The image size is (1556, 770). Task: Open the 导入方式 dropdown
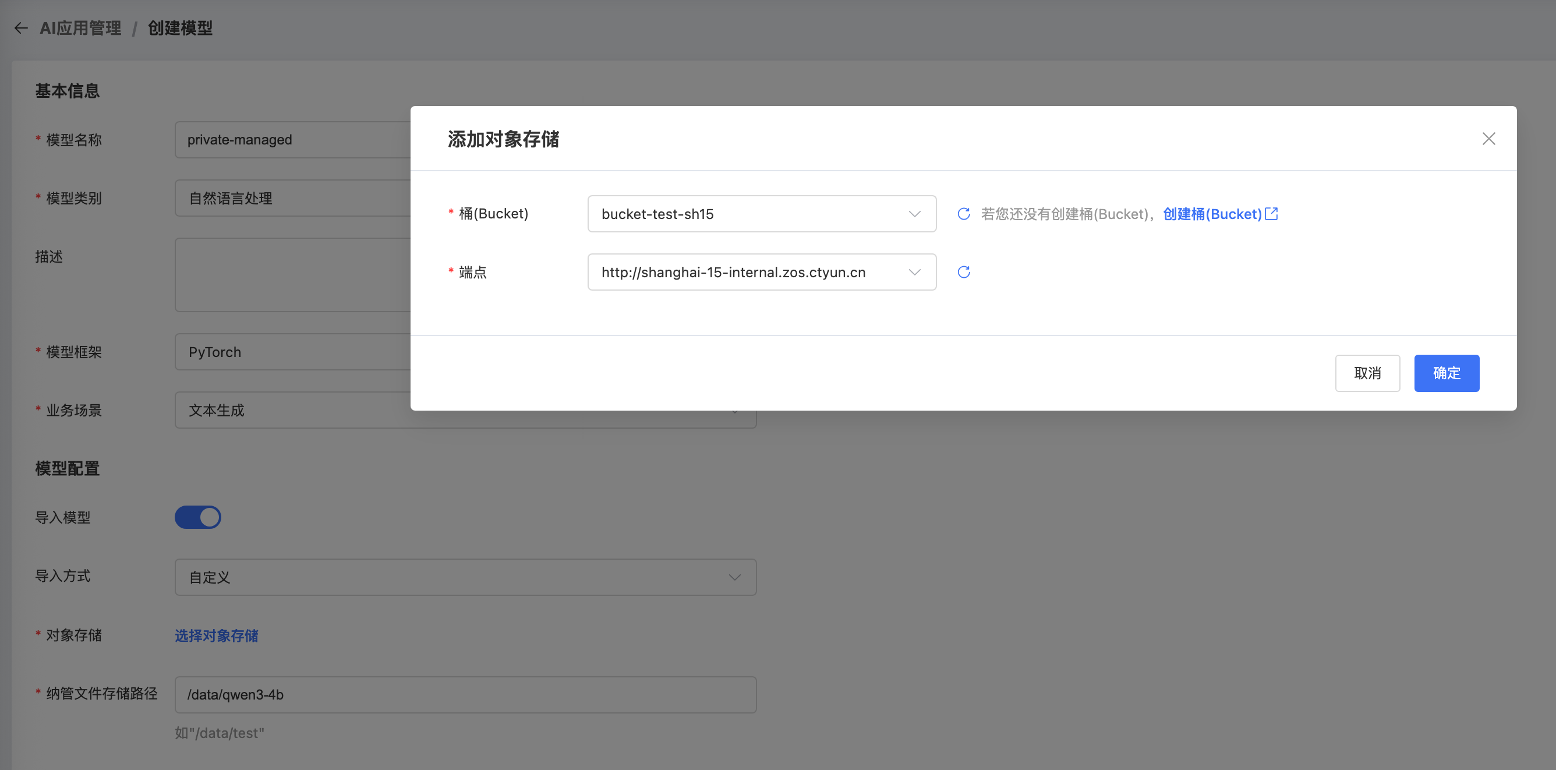[465, 577]
